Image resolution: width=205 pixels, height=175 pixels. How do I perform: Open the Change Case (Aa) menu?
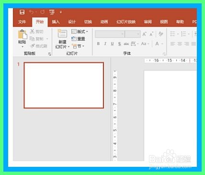(145, 44)
